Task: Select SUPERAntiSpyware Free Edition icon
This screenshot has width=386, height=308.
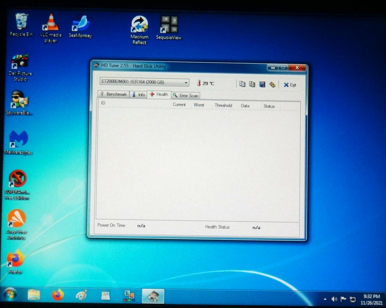Action: click(x=17, y=185)
